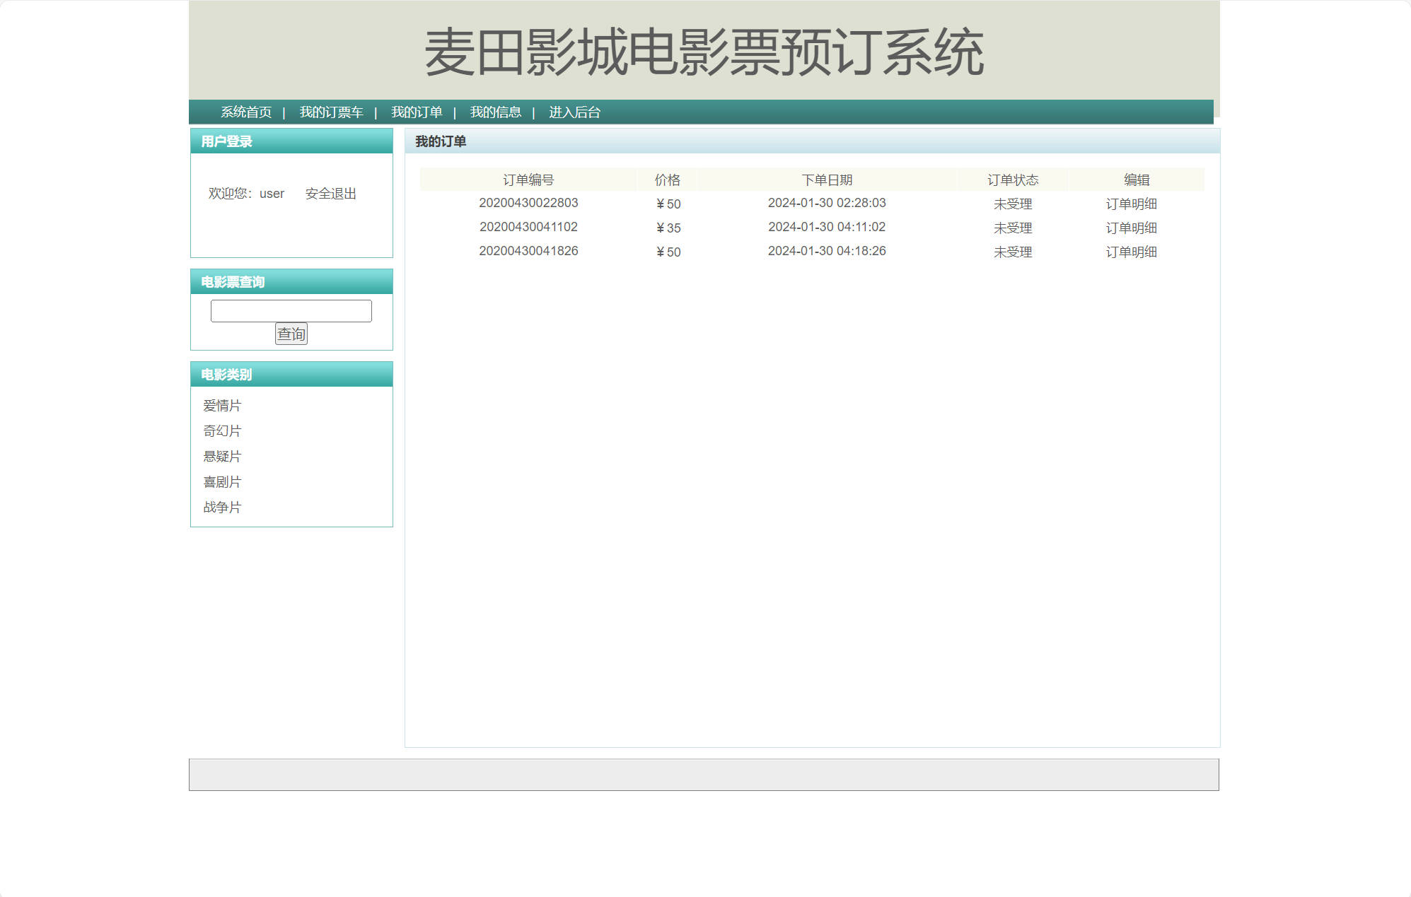Click the 查询 search button
The width and height of the screenshot is (1411, 897).
pyautogui.click(x=291, y=334)
